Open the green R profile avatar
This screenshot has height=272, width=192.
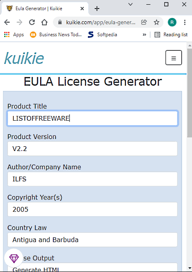[172, 22]
